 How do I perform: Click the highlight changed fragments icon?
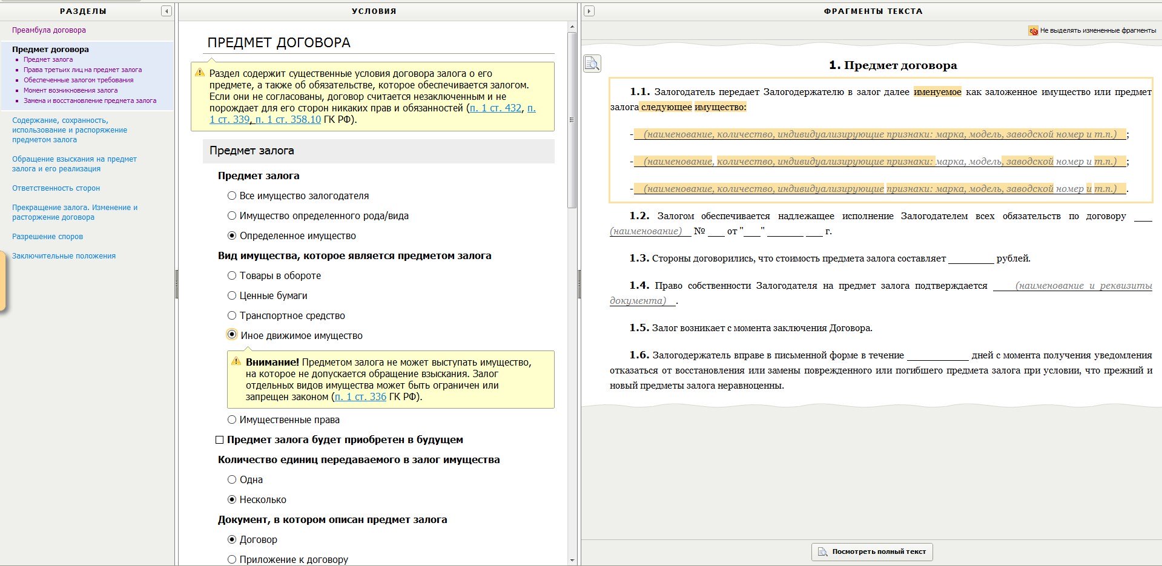[1033, 30]
